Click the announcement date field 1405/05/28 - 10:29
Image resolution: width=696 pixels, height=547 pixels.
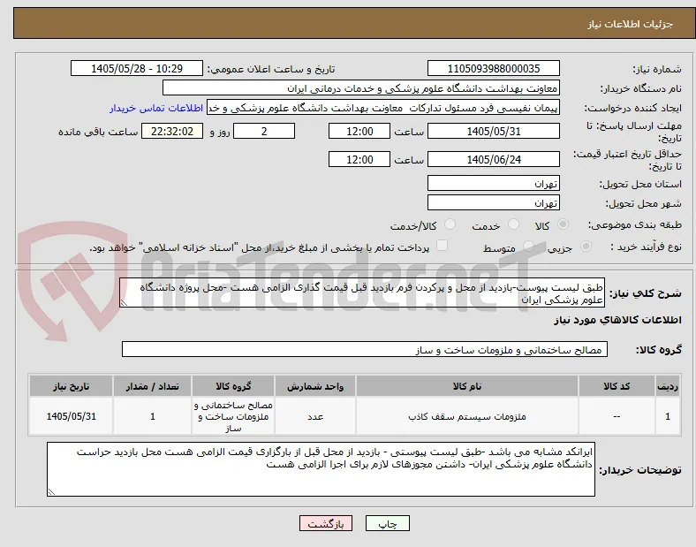137,69
